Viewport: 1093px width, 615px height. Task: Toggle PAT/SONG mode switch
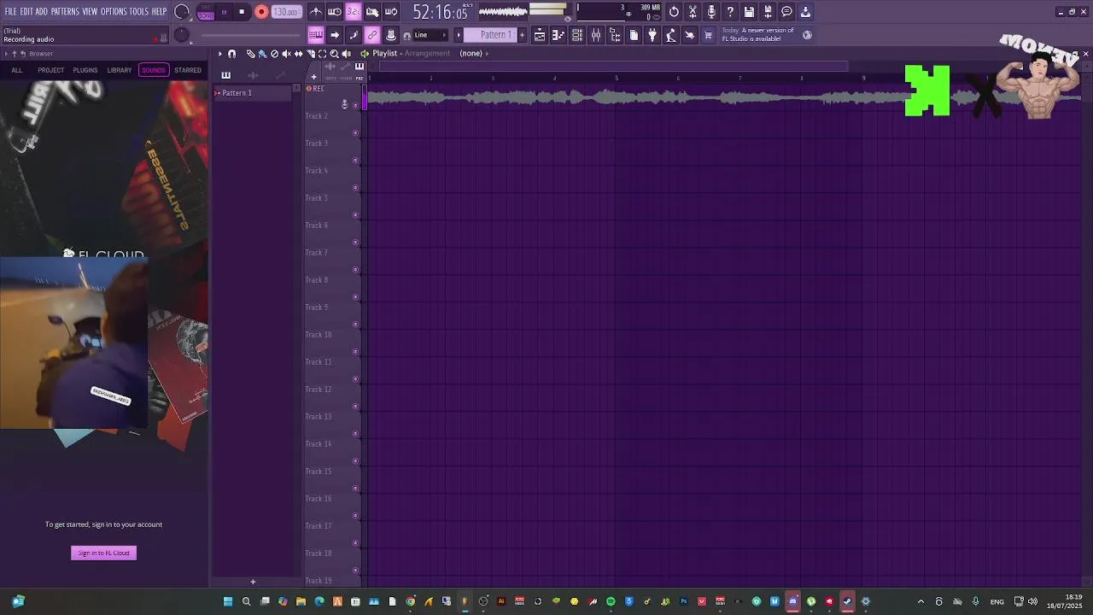(x=206, y=12)
